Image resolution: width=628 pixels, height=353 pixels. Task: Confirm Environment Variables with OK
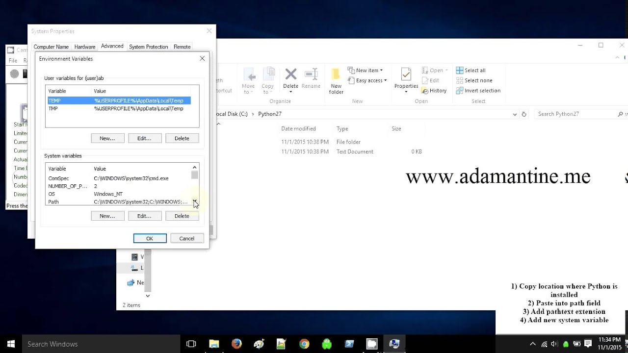[x=150, y=238]
